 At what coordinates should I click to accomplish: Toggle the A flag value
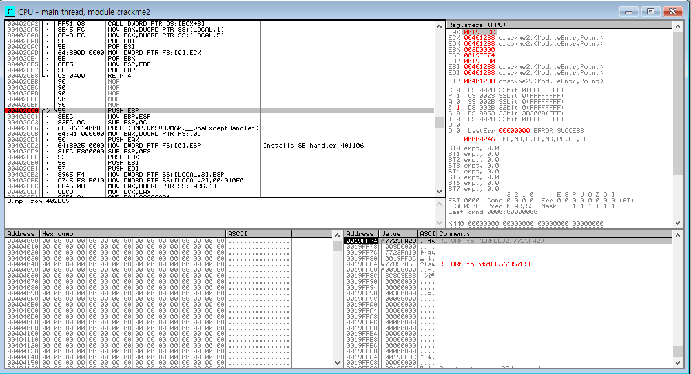[x=458, y=102]
